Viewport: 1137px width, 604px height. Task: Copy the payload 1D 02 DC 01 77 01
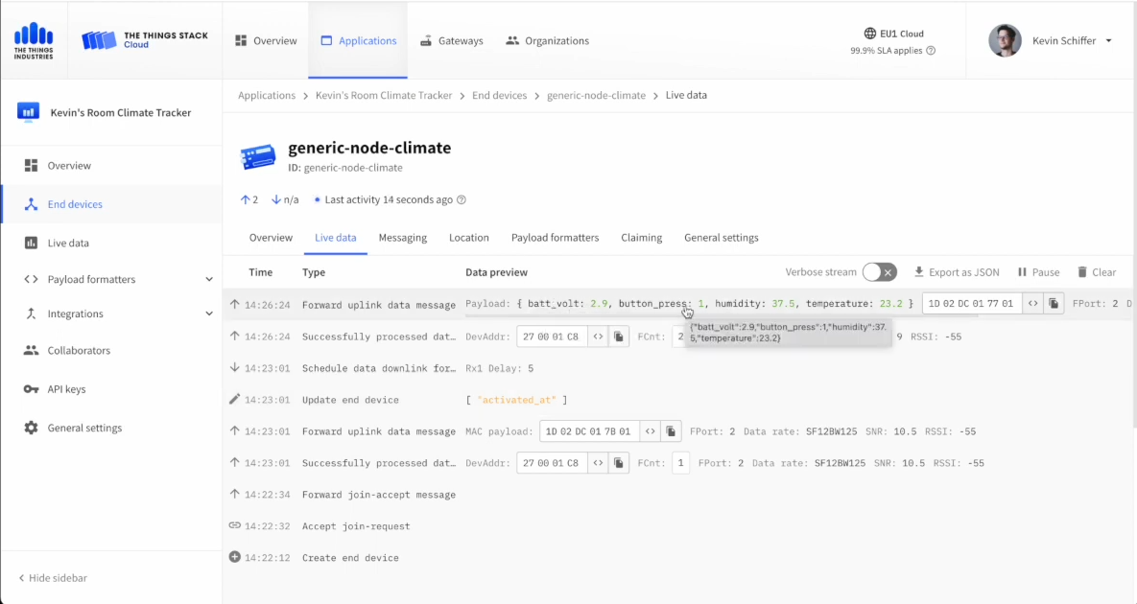[x=1054, y=304]
